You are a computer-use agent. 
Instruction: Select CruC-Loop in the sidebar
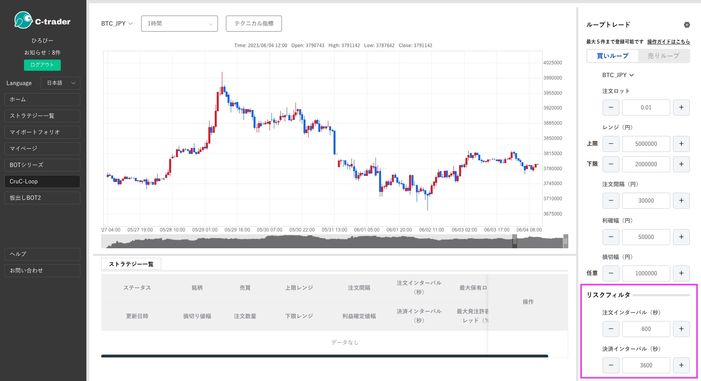pyautogui.click(x=42, y=181)
